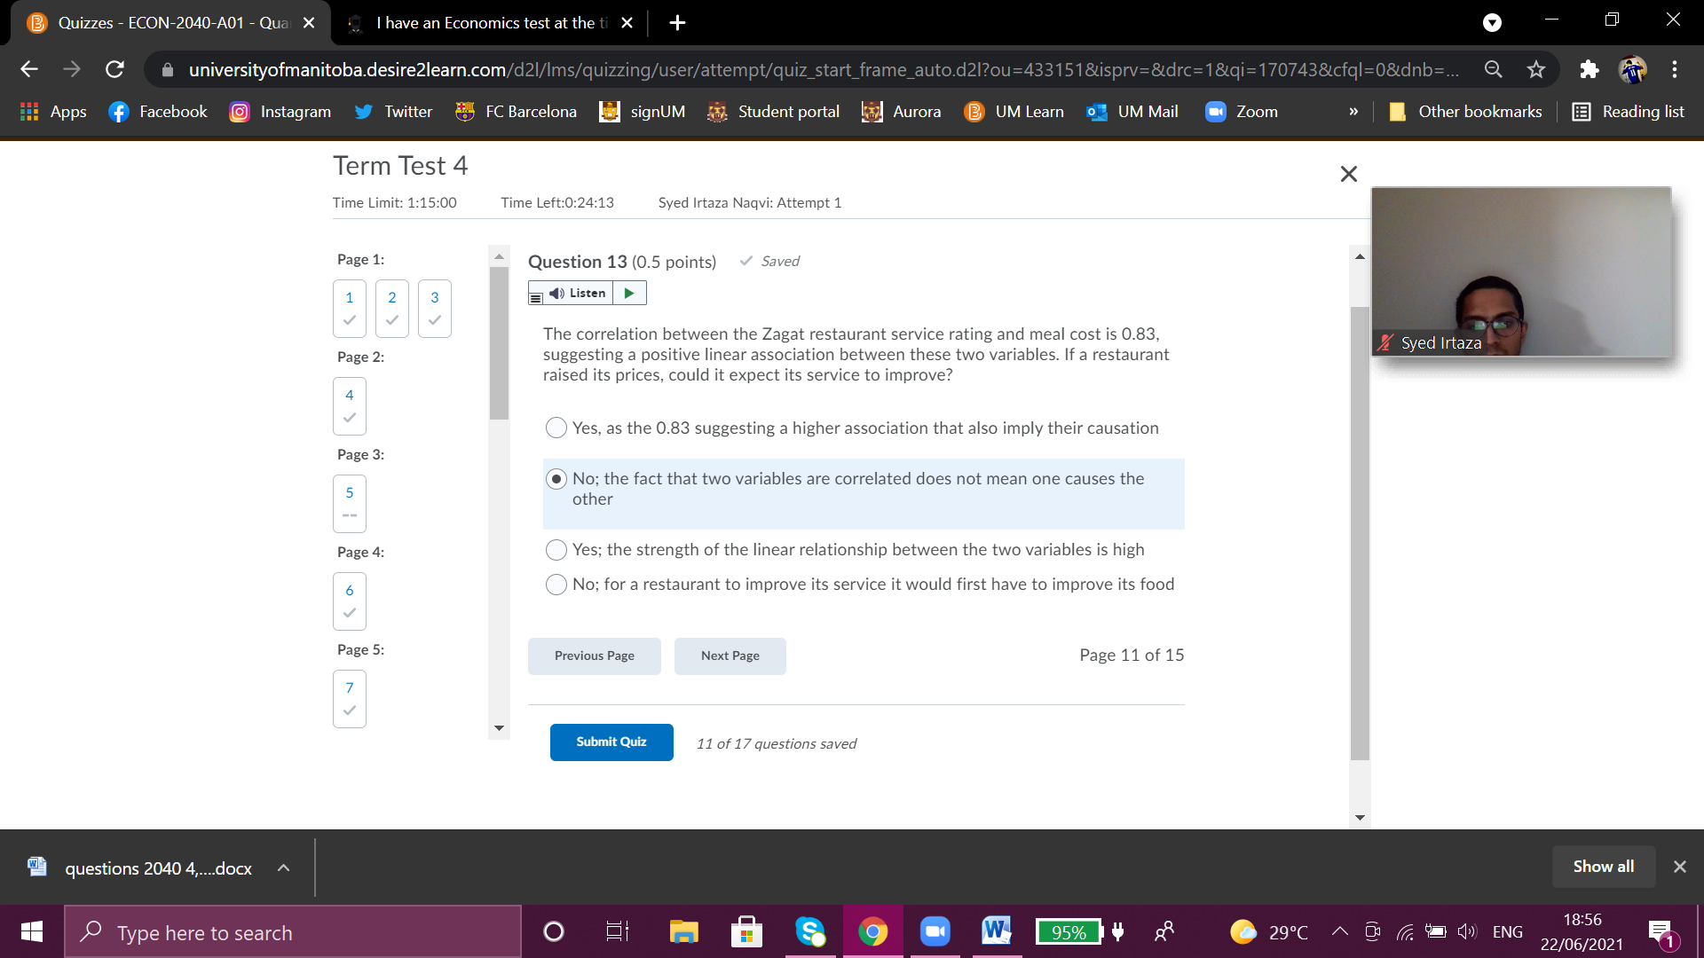Launch Skype from the taskbar
This screenshot has height=958, width=1704.
[x=810, y=931]
